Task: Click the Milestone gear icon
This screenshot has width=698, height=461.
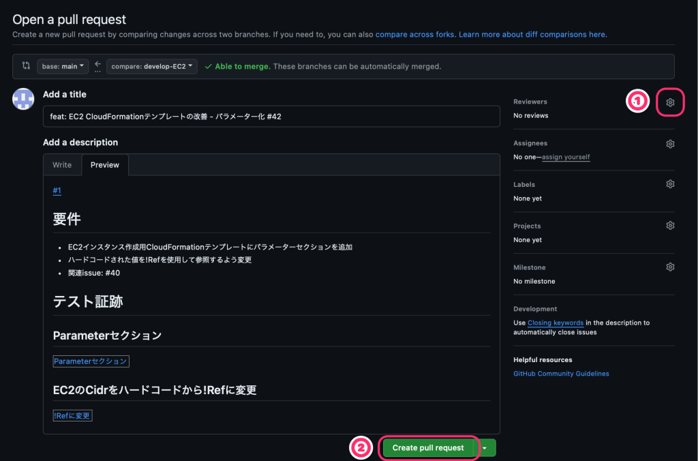Action: coord(670,267)
